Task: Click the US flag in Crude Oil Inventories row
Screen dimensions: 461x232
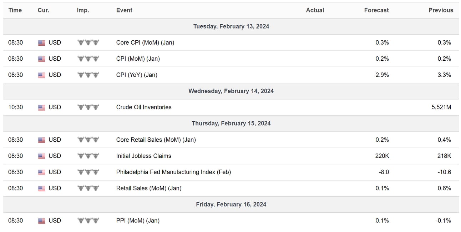Action: [41, 107]
